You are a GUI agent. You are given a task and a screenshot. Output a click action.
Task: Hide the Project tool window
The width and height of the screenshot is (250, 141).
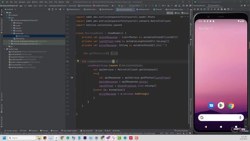pyautogui.click(x=64, y=9)
